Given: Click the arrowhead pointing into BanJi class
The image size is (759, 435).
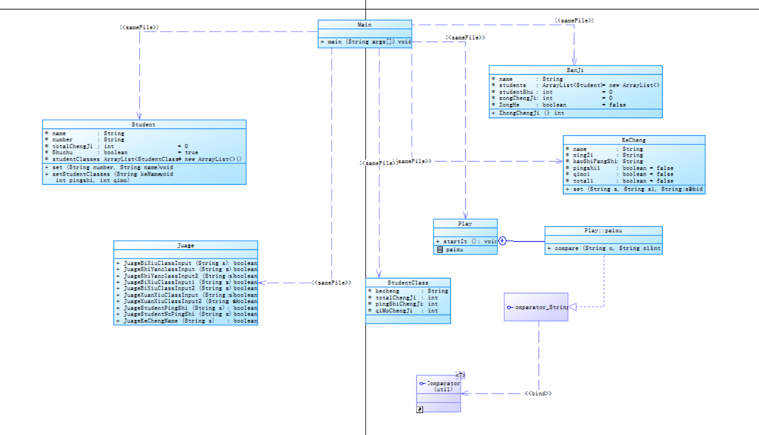Looking at the screenshot, I should click(574, 62).
